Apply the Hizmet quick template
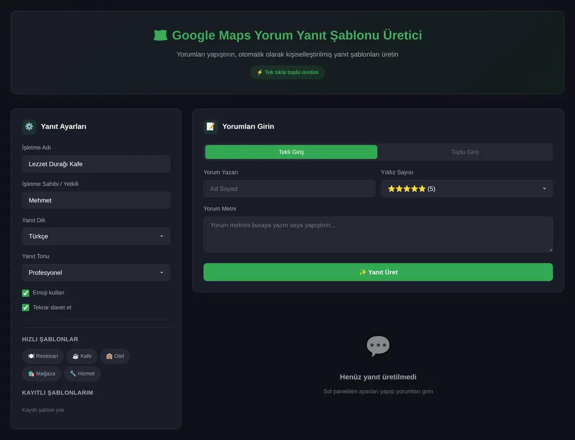Image resolution: width=575 pixels, height=440 pixels. click(82, 373)
